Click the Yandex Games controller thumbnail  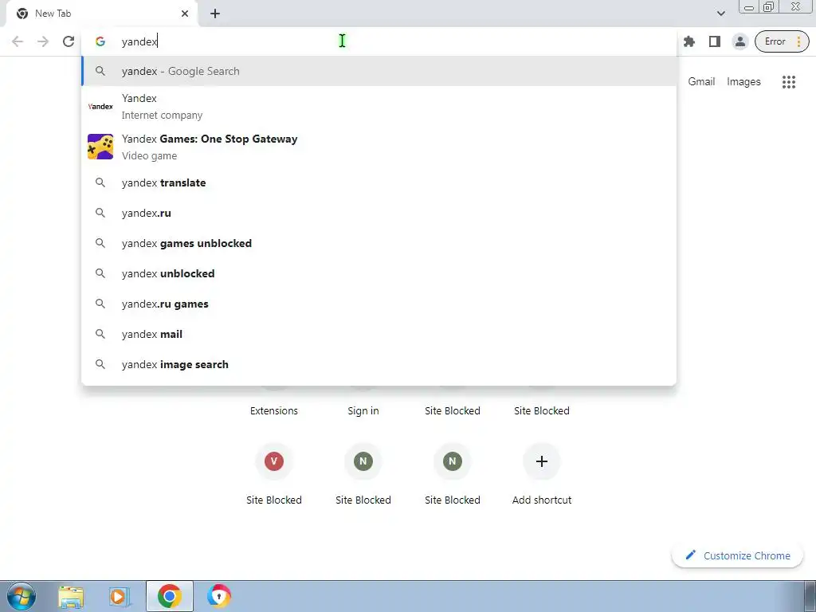[100, 147]
